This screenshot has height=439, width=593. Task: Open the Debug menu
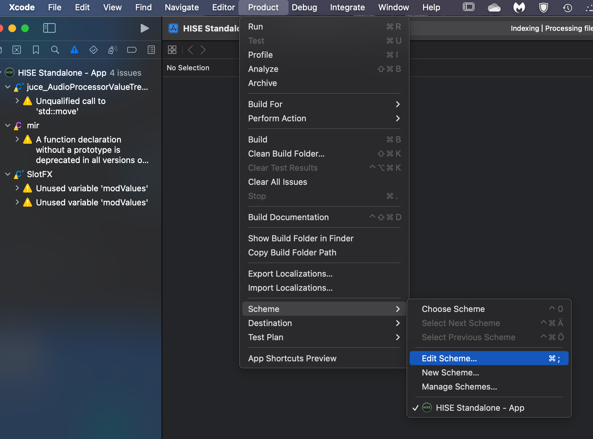tap(304, 7)
